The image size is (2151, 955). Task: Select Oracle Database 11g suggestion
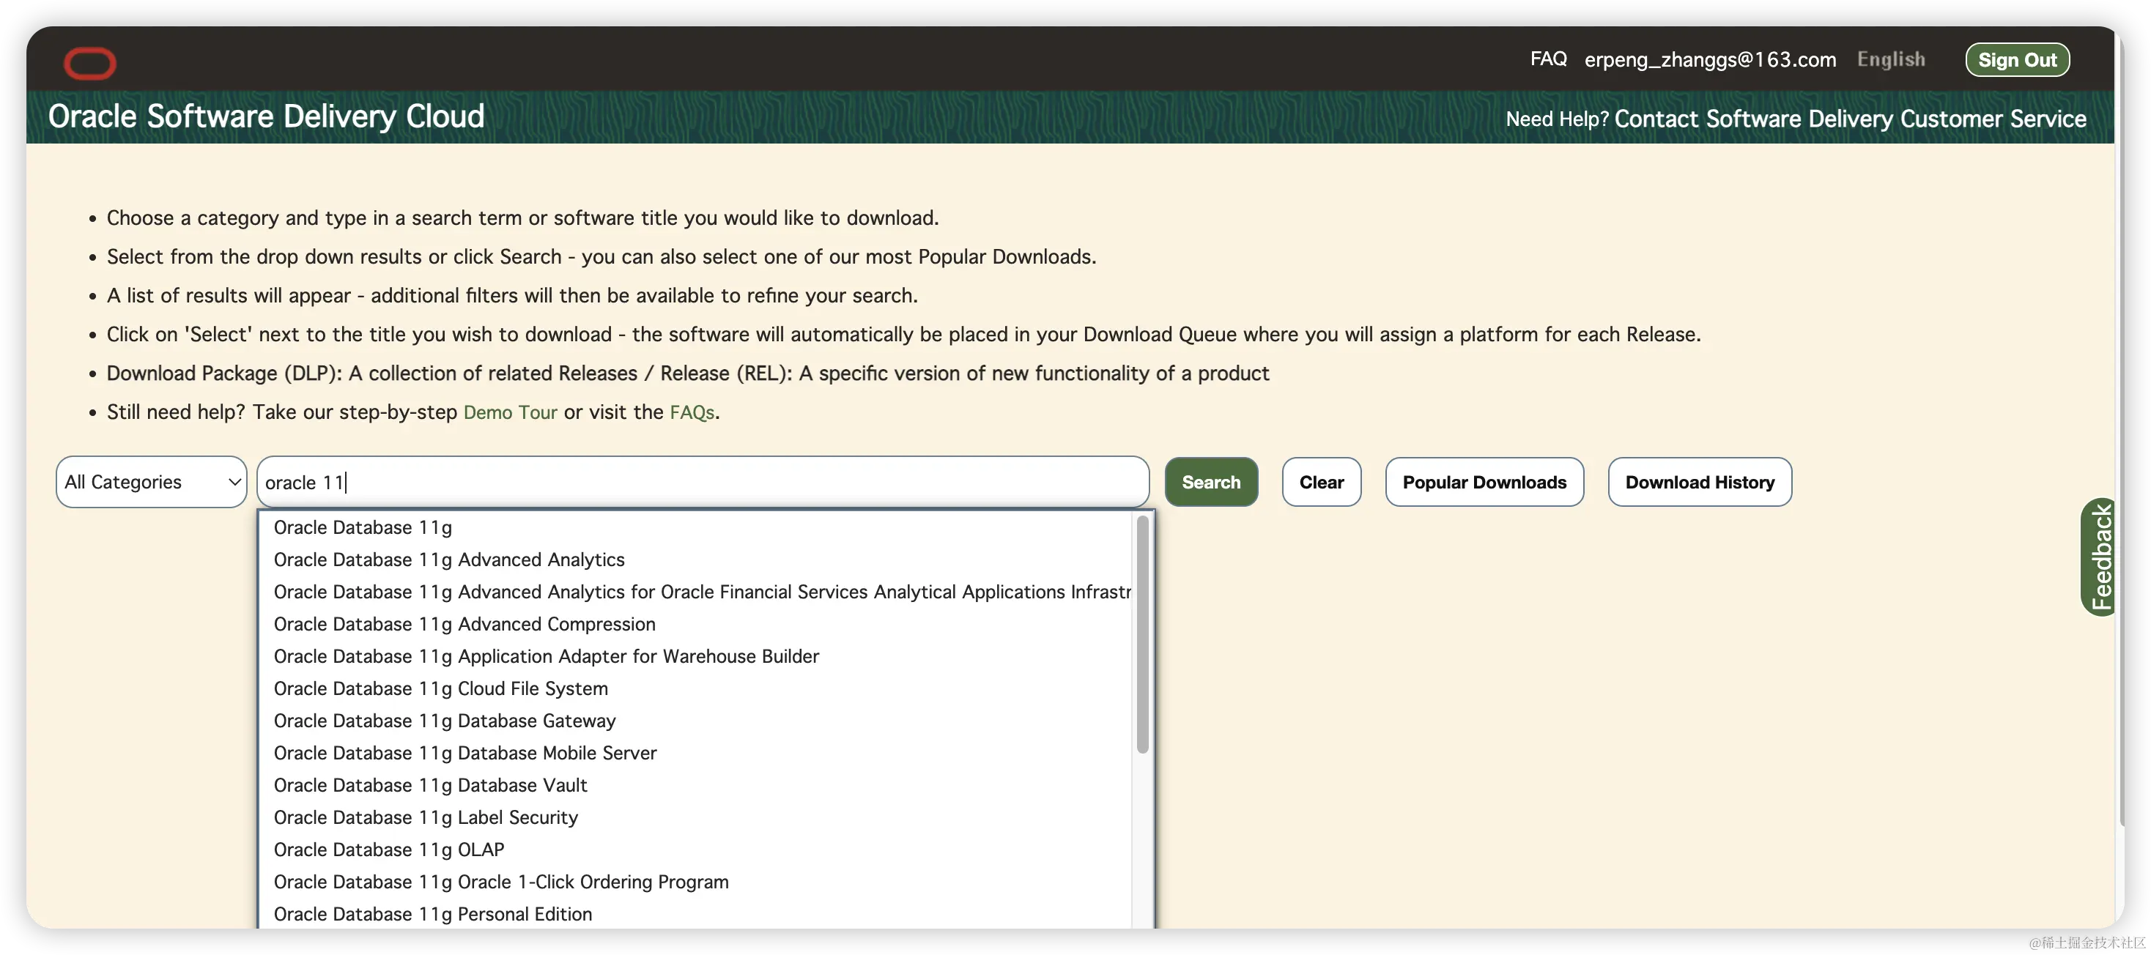coord(363,527)
